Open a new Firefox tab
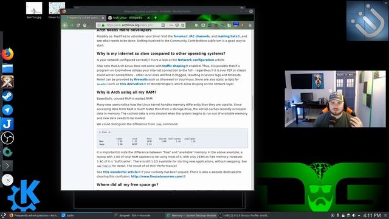Screen dimensions: 389x219 (x=156, y=18)
